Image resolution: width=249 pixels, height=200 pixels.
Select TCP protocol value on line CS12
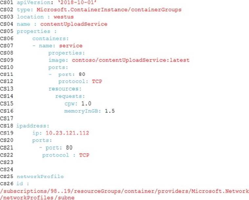(97, 81)
